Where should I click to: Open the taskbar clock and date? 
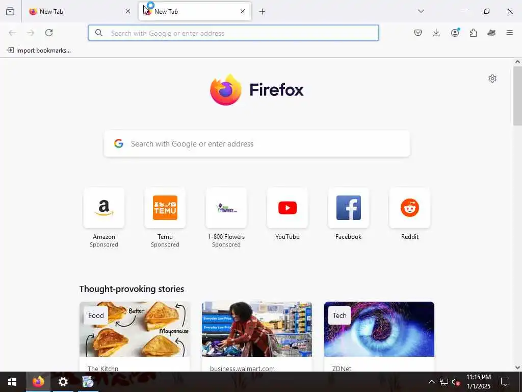tap(478, 382)
